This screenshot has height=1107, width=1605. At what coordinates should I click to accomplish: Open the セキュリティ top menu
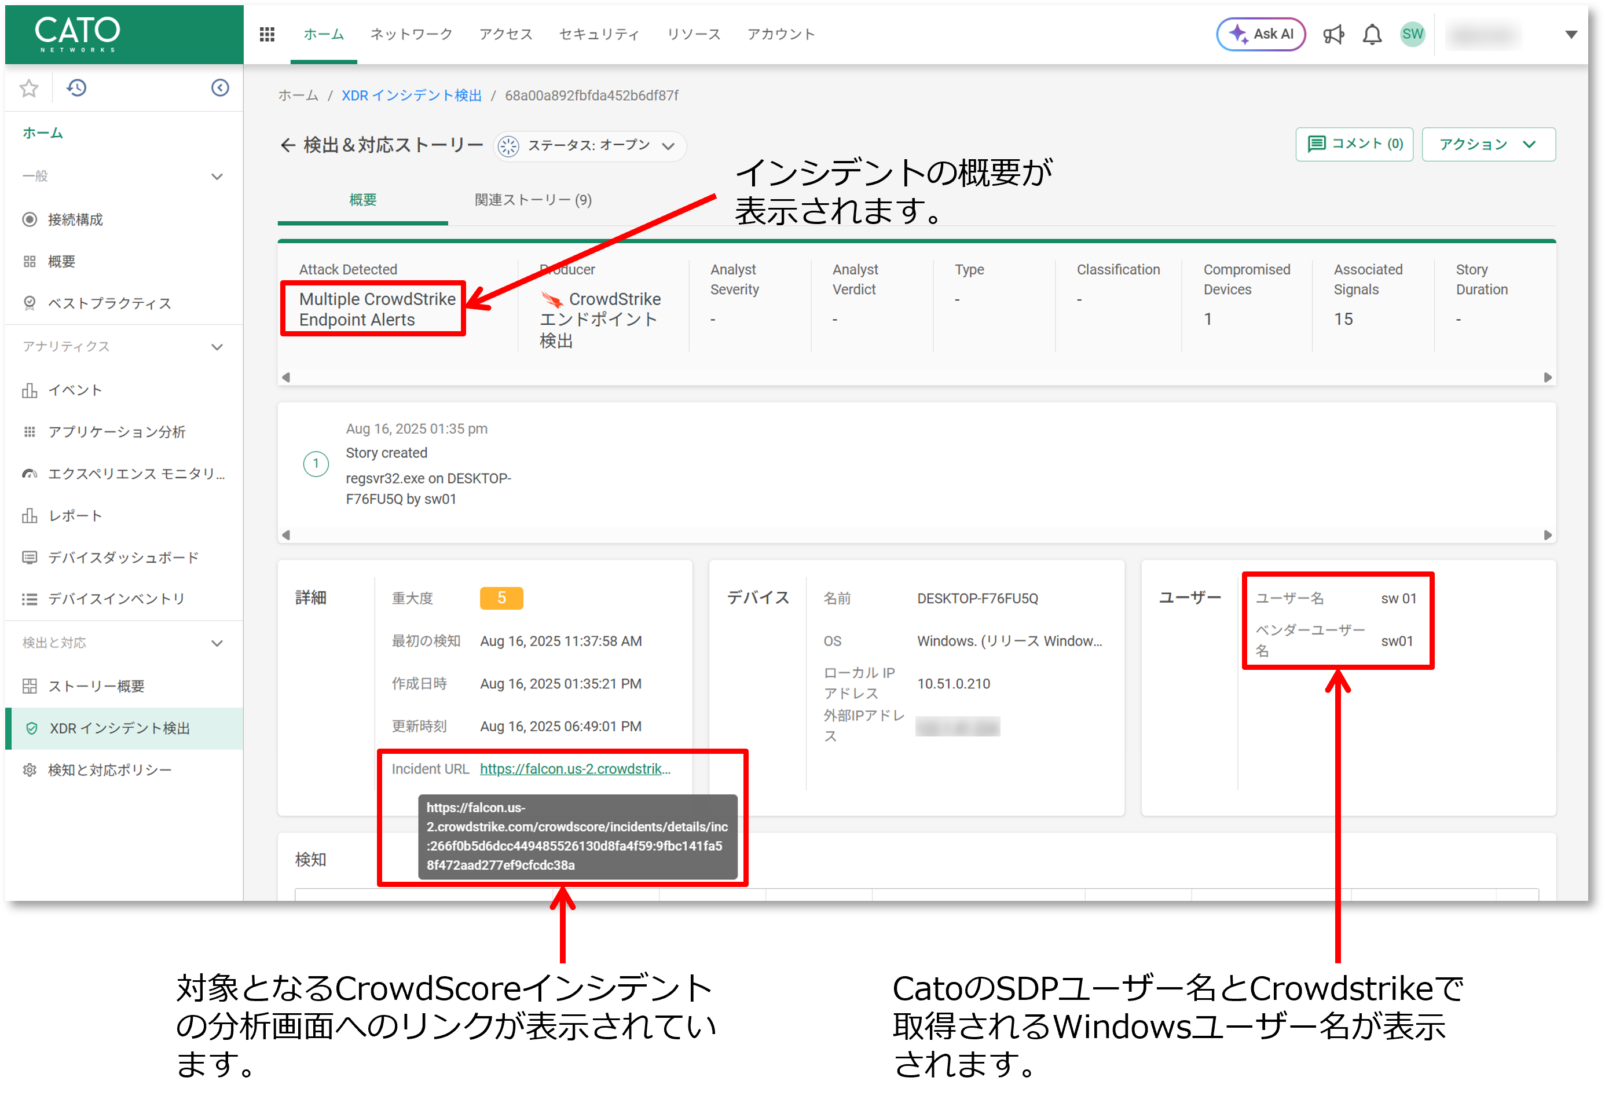(599, 34)
